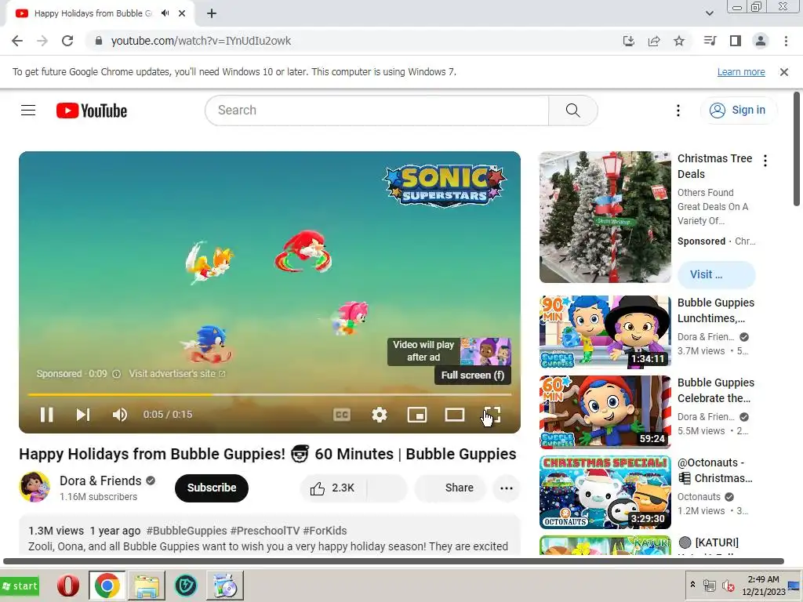The height and width of the screenshot is (602, 803).
Task: Bookmark this tab with star
Action: (x=679, y=41)
